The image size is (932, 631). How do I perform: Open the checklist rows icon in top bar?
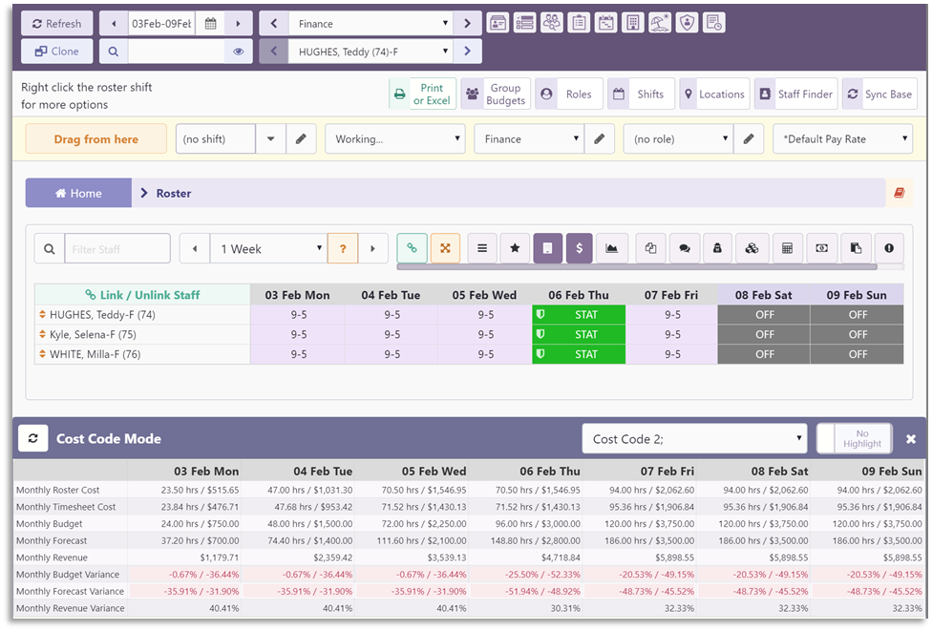click(525, 23)
